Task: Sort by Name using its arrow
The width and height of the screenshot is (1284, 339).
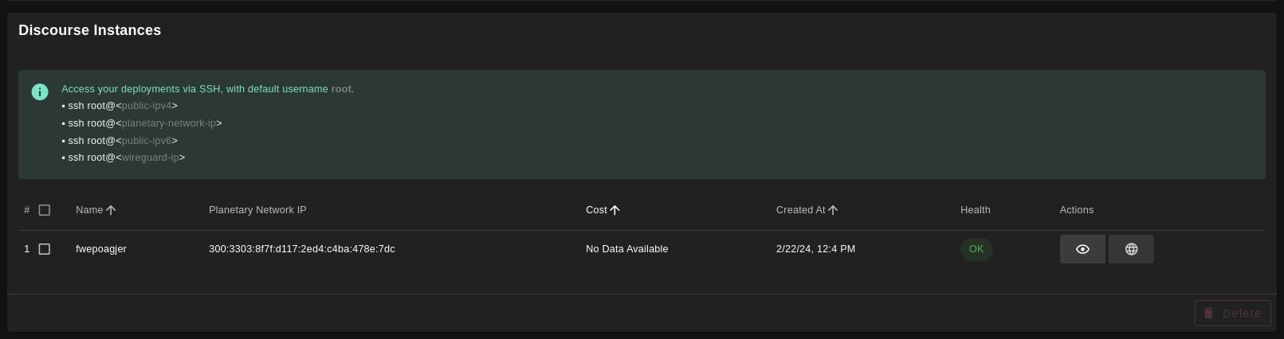Action: (x=111, y=210)
